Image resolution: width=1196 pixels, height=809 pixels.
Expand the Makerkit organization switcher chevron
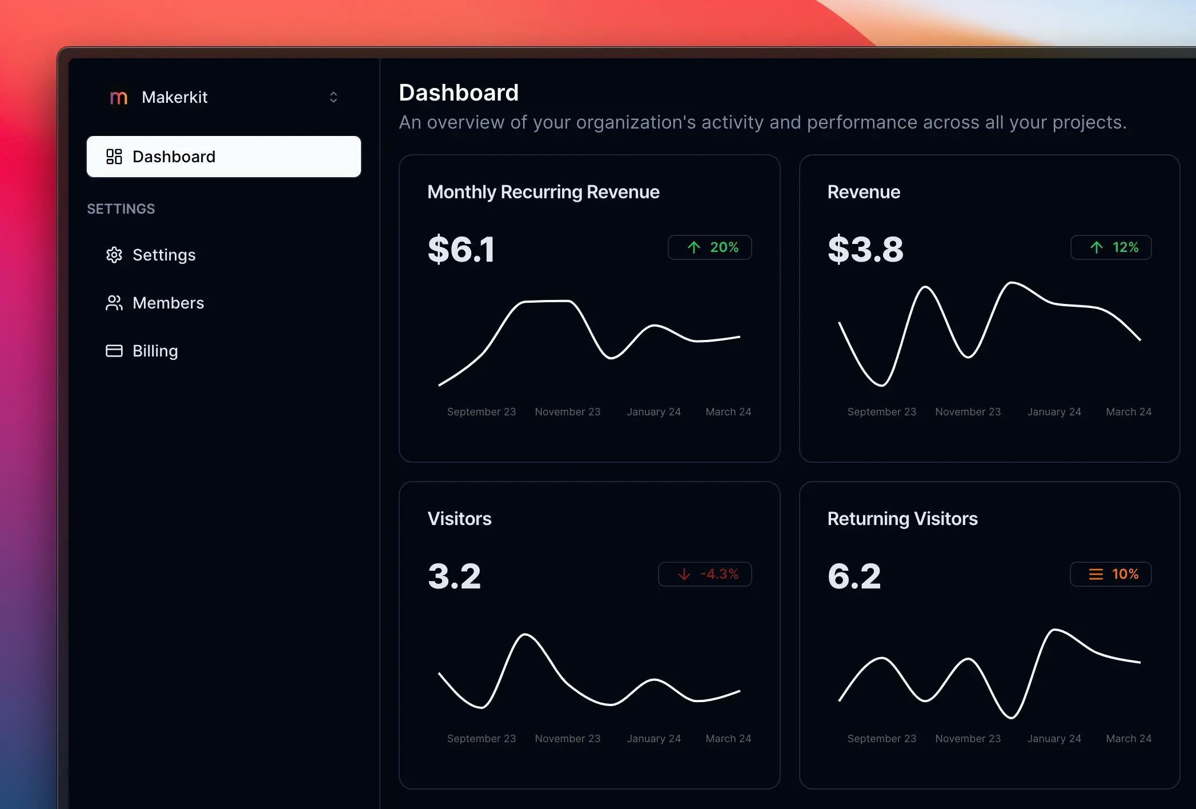(334, 97)
